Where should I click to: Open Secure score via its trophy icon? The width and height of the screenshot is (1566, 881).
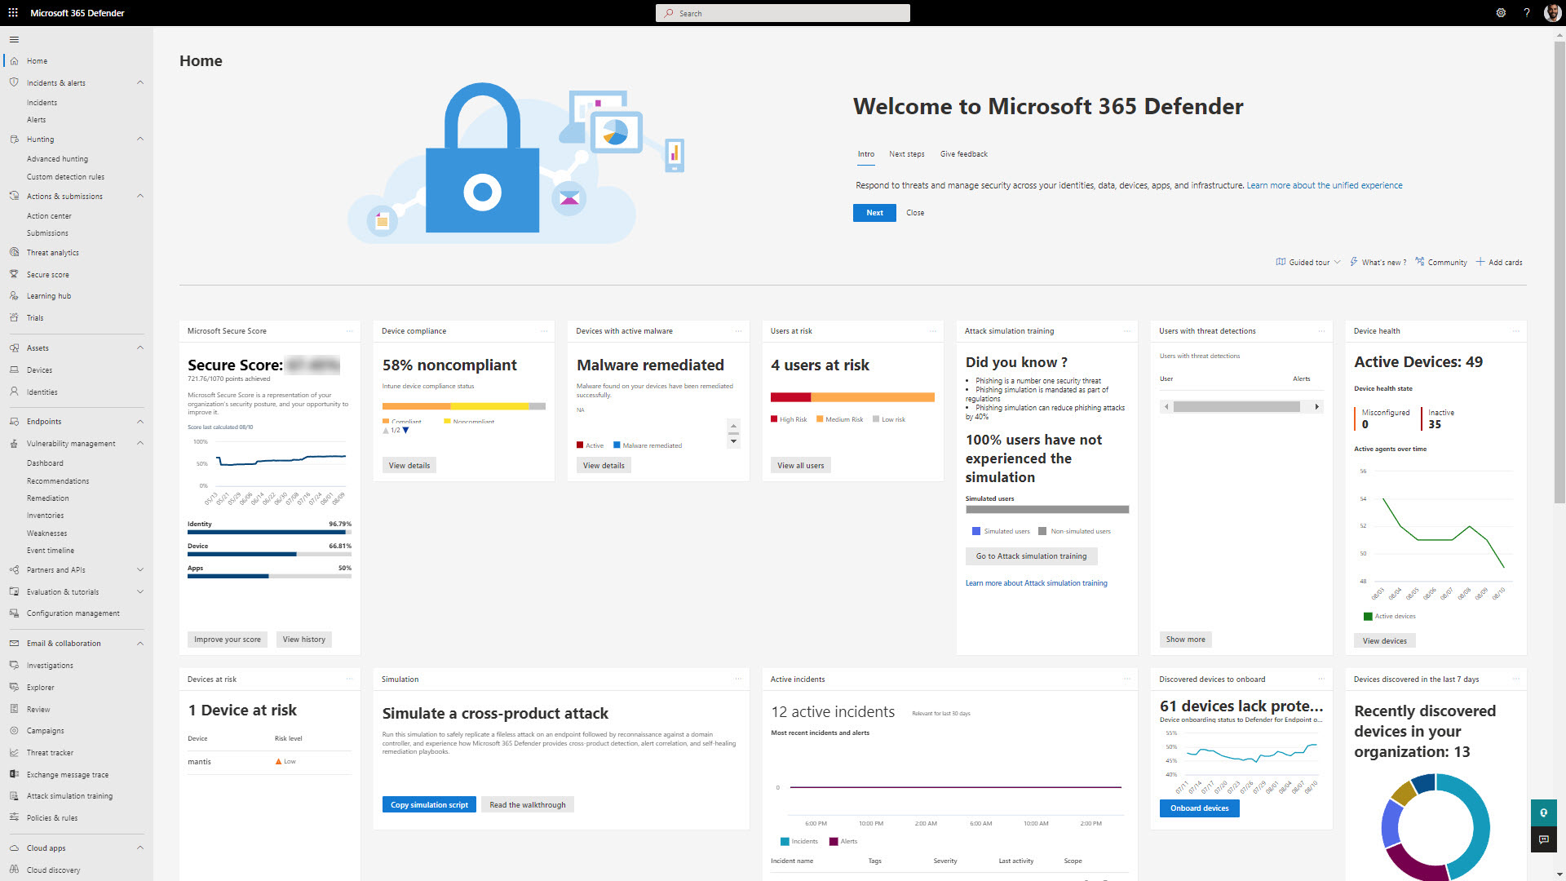[x=14, y=275]
